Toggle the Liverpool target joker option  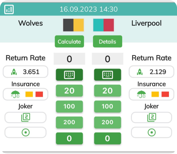pyautogui.click(x=151, y=132)
